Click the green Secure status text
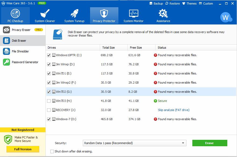This screenshot has height=157, width=237. point(162,101)
